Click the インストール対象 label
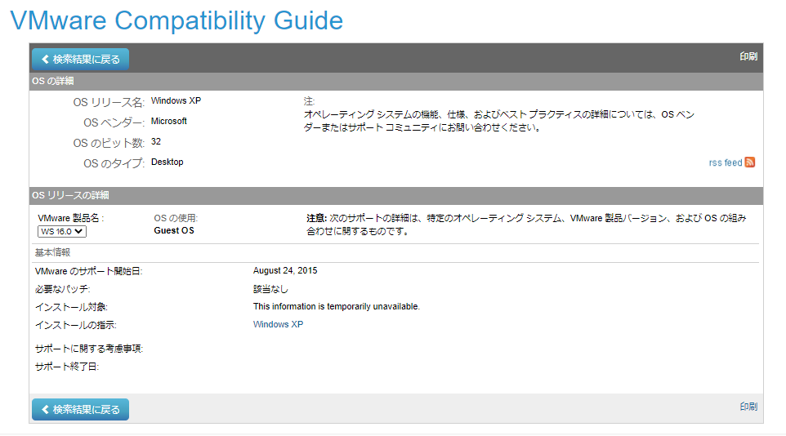Viewport: 786px width, 436px height. pyautogui.click(x=71, y=307)
